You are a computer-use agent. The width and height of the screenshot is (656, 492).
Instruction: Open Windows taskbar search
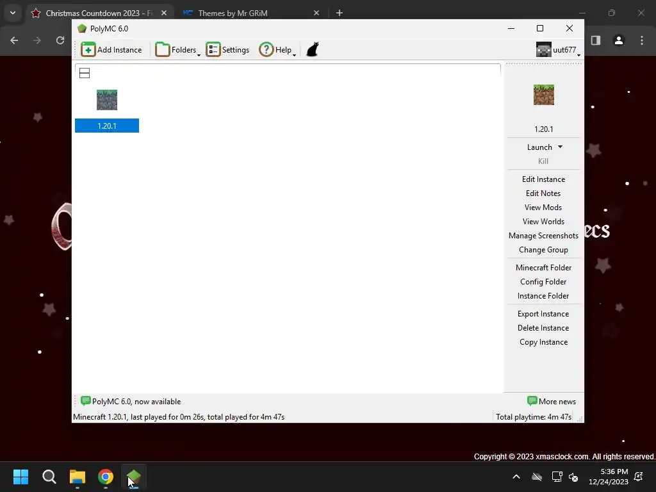coord(49,477)
